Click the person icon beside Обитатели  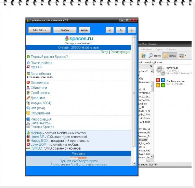[x=28, y=88]
